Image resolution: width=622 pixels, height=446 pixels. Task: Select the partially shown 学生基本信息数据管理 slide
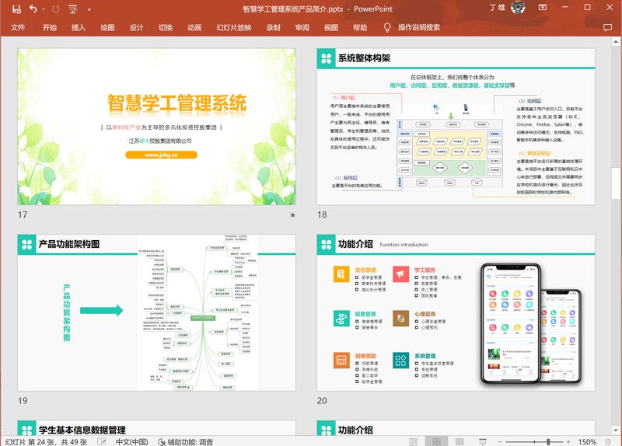157,427
